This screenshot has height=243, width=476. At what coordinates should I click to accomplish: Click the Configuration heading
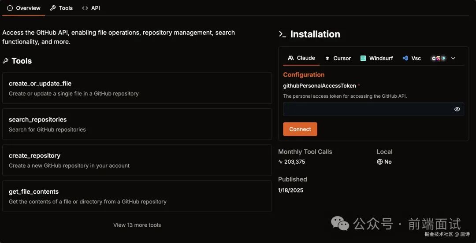tap(304, 75)
